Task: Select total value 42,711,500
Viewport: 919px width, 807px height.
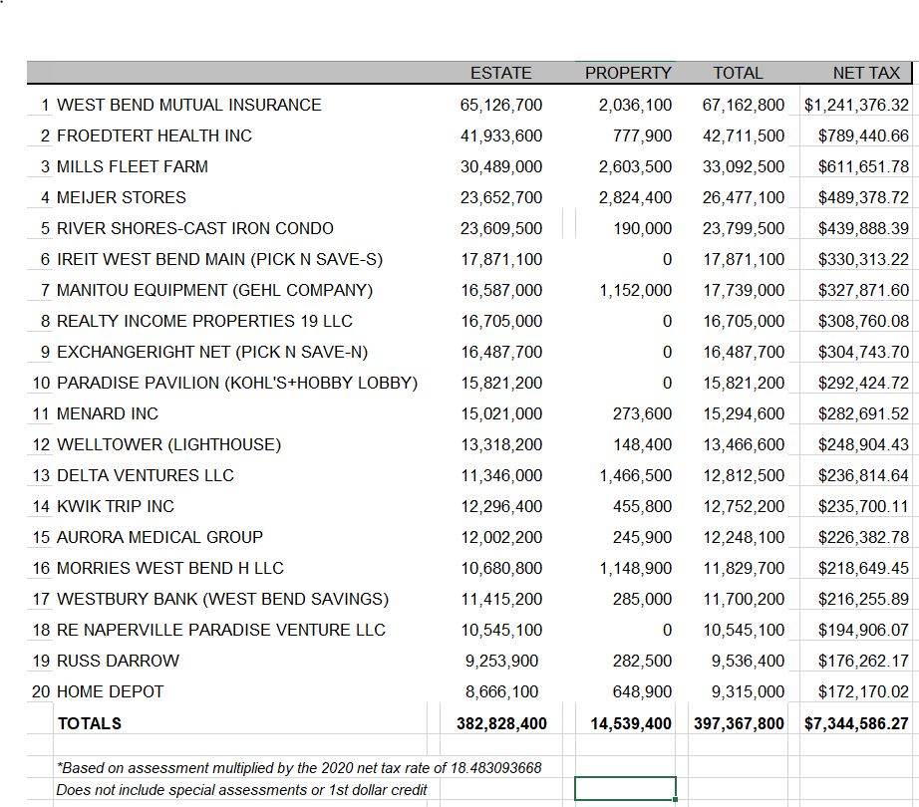Action: [744, 135]
